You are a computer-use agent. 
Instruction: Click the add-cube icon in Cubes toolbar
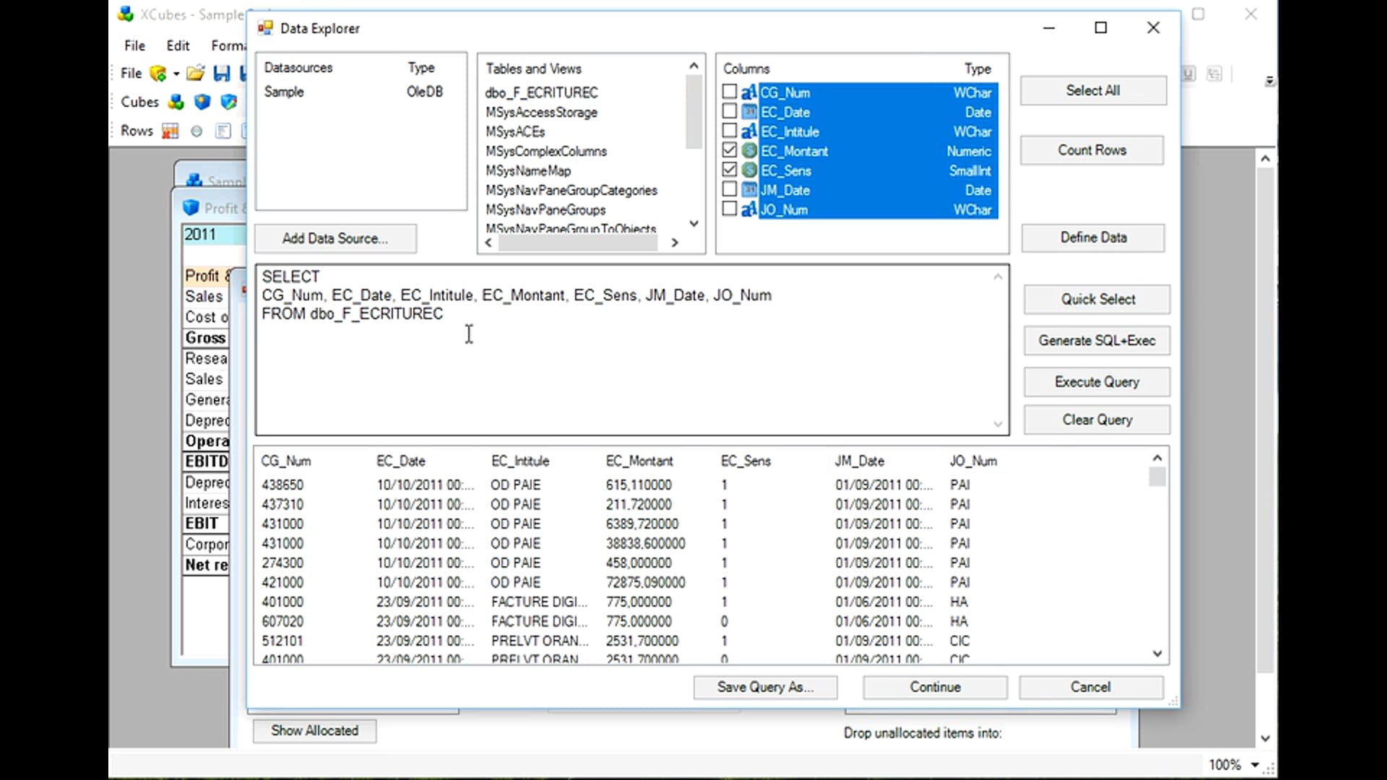pyautogui.click(x=176, y=103)
